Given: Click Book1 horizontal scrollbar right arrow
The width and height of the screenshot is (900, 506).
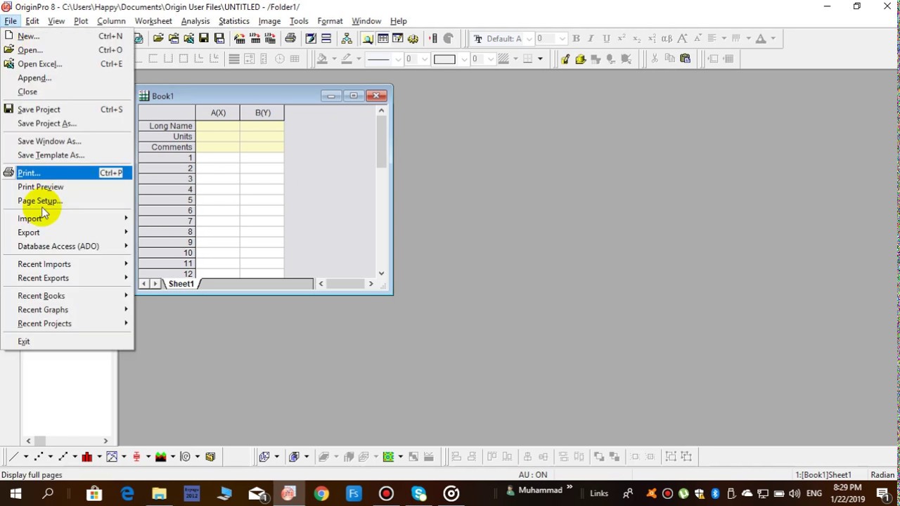Looking at the screenshot, I should pyautogui.click(x=371, y=284).
